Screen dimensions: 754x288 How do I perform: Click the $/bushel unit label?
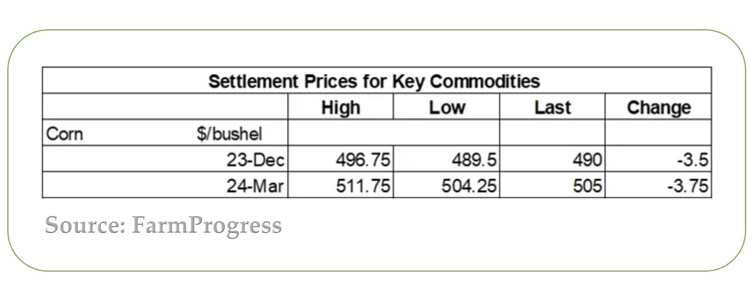(229, 134)
